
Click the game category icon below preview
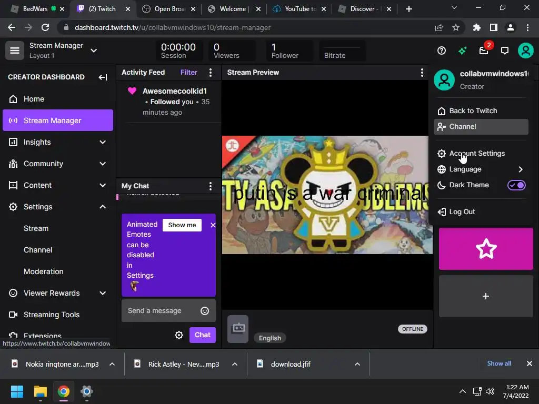238,329
